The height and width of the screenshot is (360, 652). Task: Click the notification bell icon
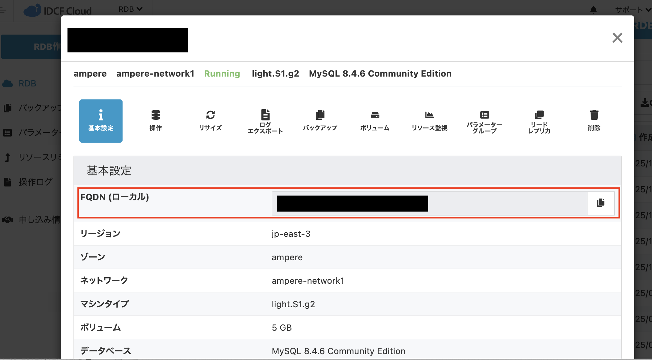point(593,10)
